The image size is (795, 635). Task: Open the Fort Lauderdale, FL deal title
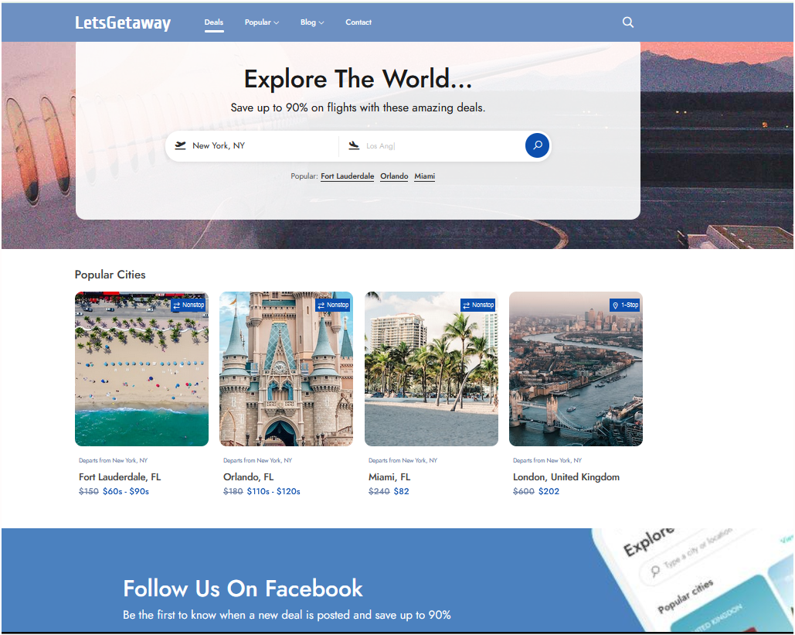tap(120, 477)
